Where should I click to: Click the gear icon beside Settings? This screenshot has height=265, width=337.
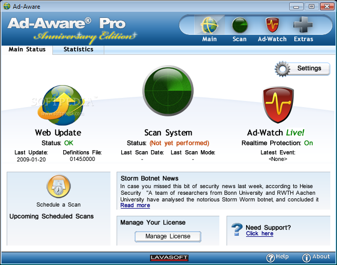pos(282,69)
